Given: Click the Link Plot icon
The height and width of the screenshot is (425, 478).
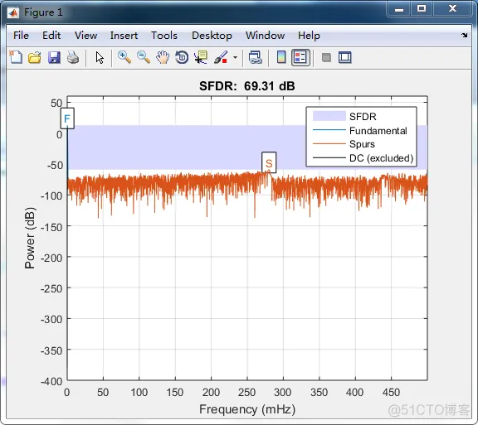Looking at the screenshot, I should point(255,57).
